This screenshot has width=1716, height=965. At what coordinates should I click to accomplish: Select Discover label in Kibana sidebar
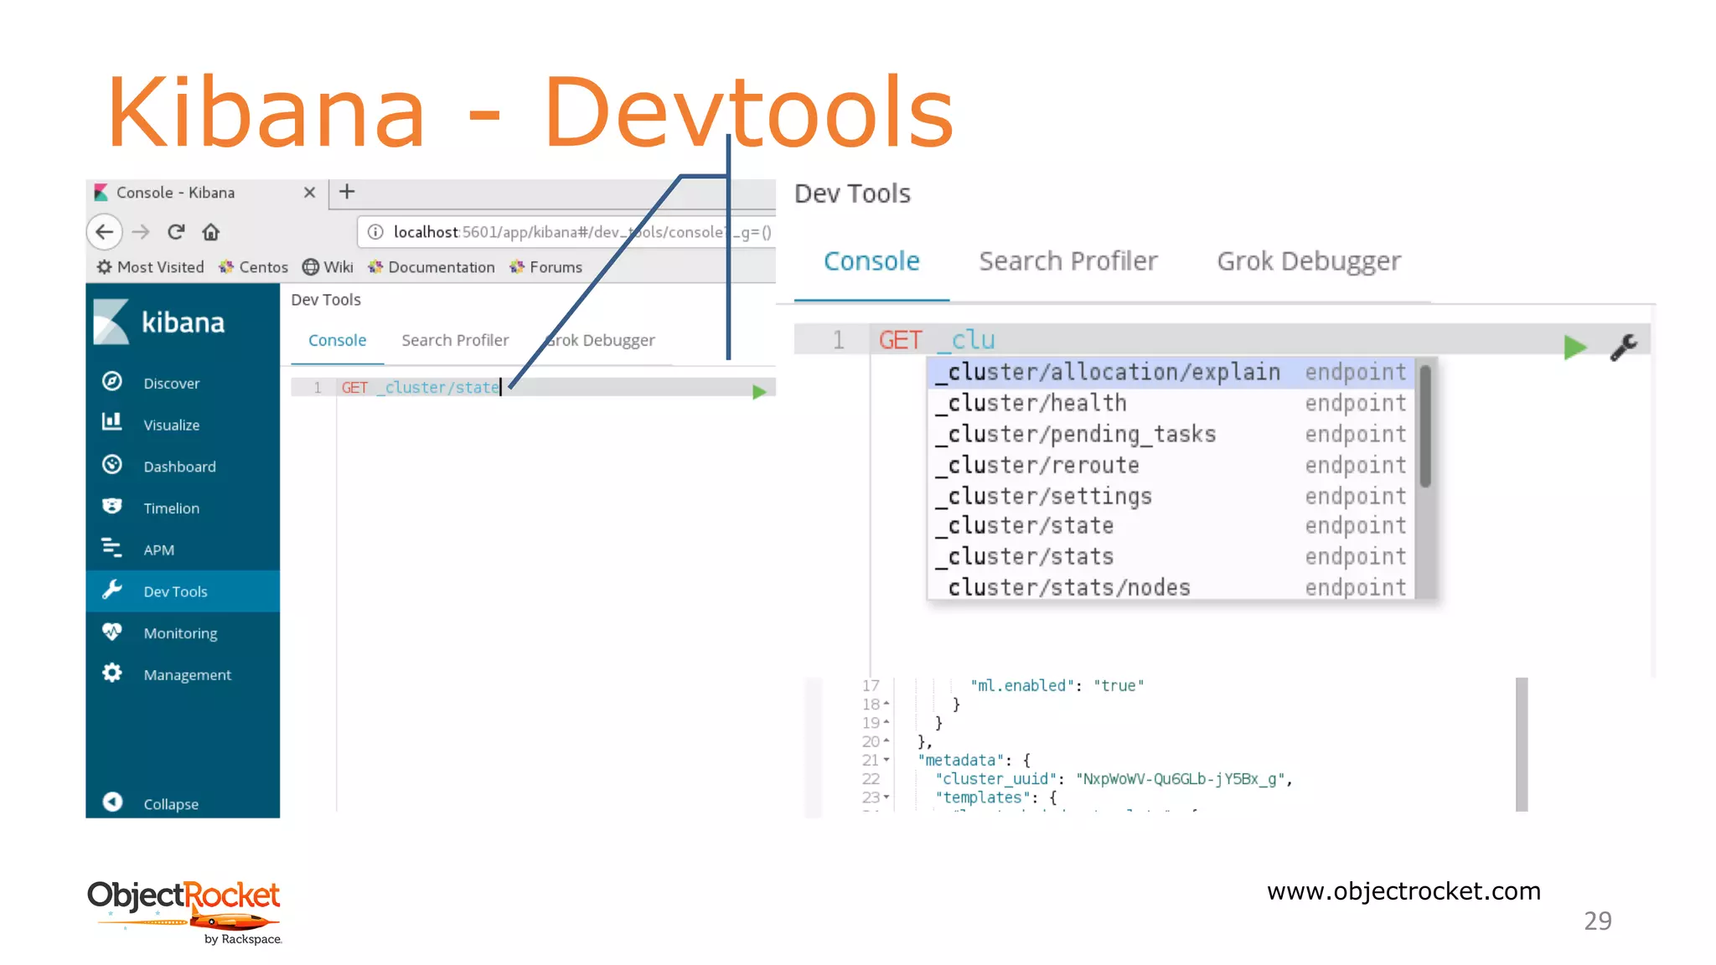click(x=172, y=384)
